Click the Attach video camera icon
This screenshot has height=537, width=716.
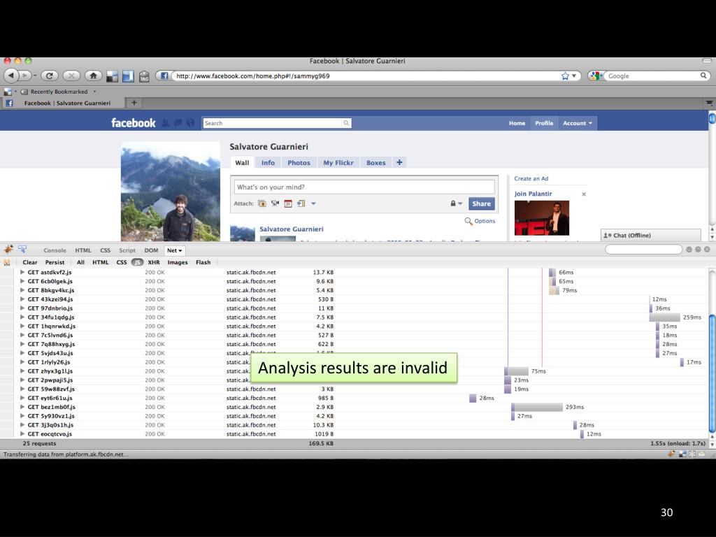tap(275, 203)
